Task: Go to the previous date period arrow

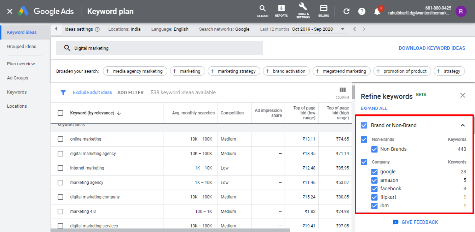Action: [x=355, y=29]
